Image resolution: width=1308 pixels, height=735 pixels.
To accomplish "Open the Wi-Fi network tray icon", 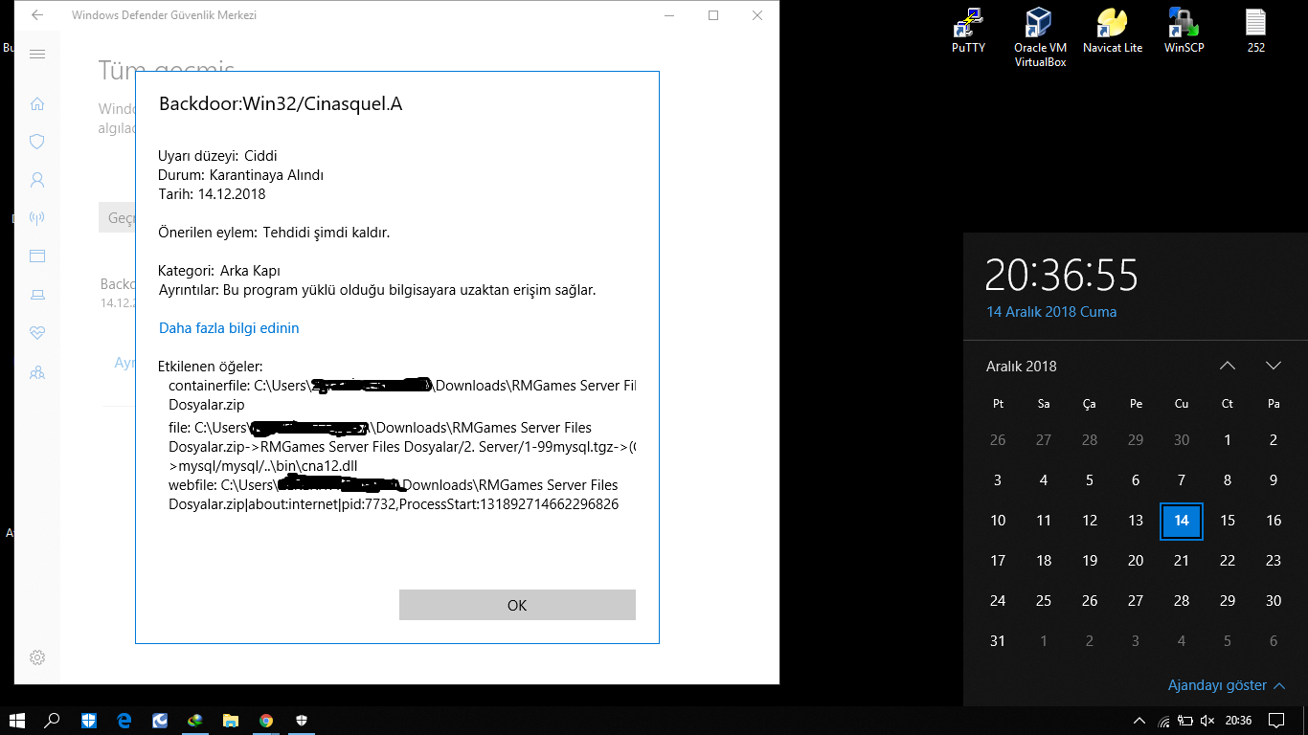I will point(1163,721).
